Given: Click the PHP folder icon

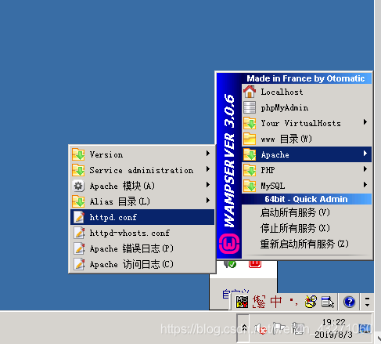Looking at the screenshot, I should 250,170.
